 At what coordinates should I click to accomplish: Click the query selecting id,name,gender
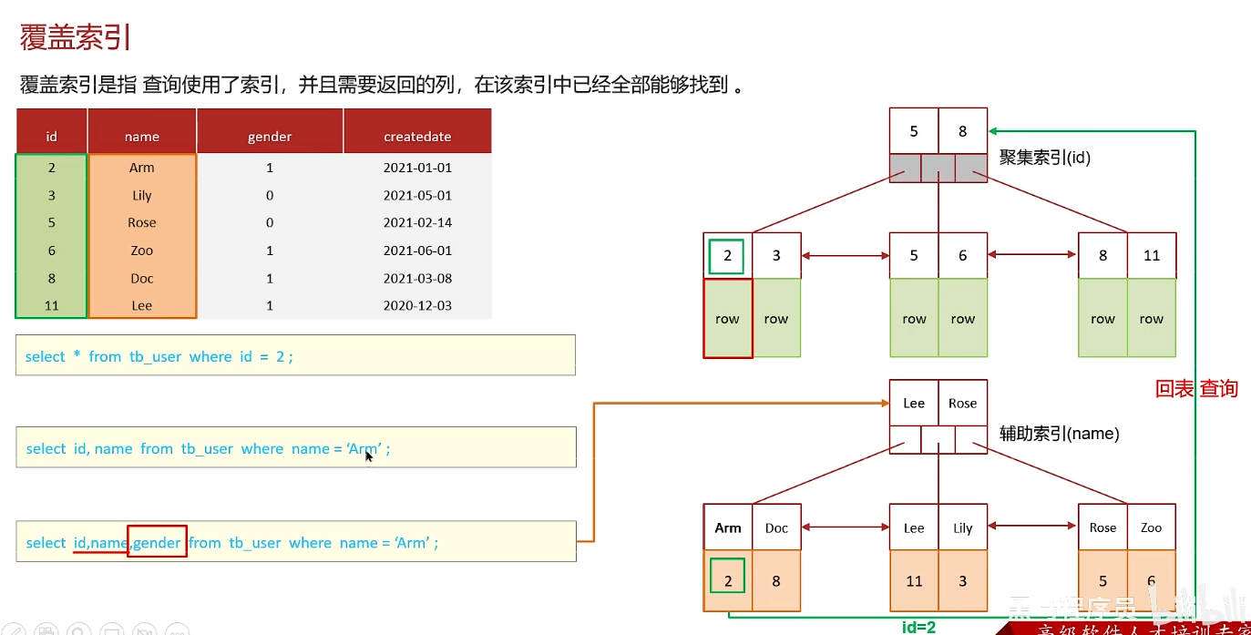[295, 541]
